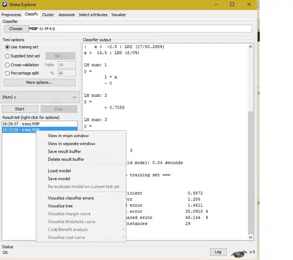Select Save result buffer menu entry
293x260 pixels.
coord(65,151)
